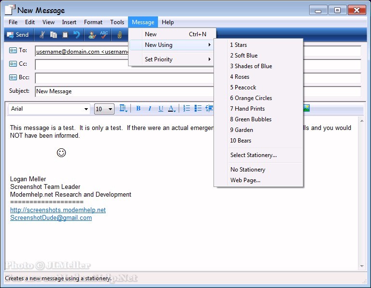This screenshot has height=288, width=371.
Task: Click the Cut scissors icon
Action: point(42,35)
